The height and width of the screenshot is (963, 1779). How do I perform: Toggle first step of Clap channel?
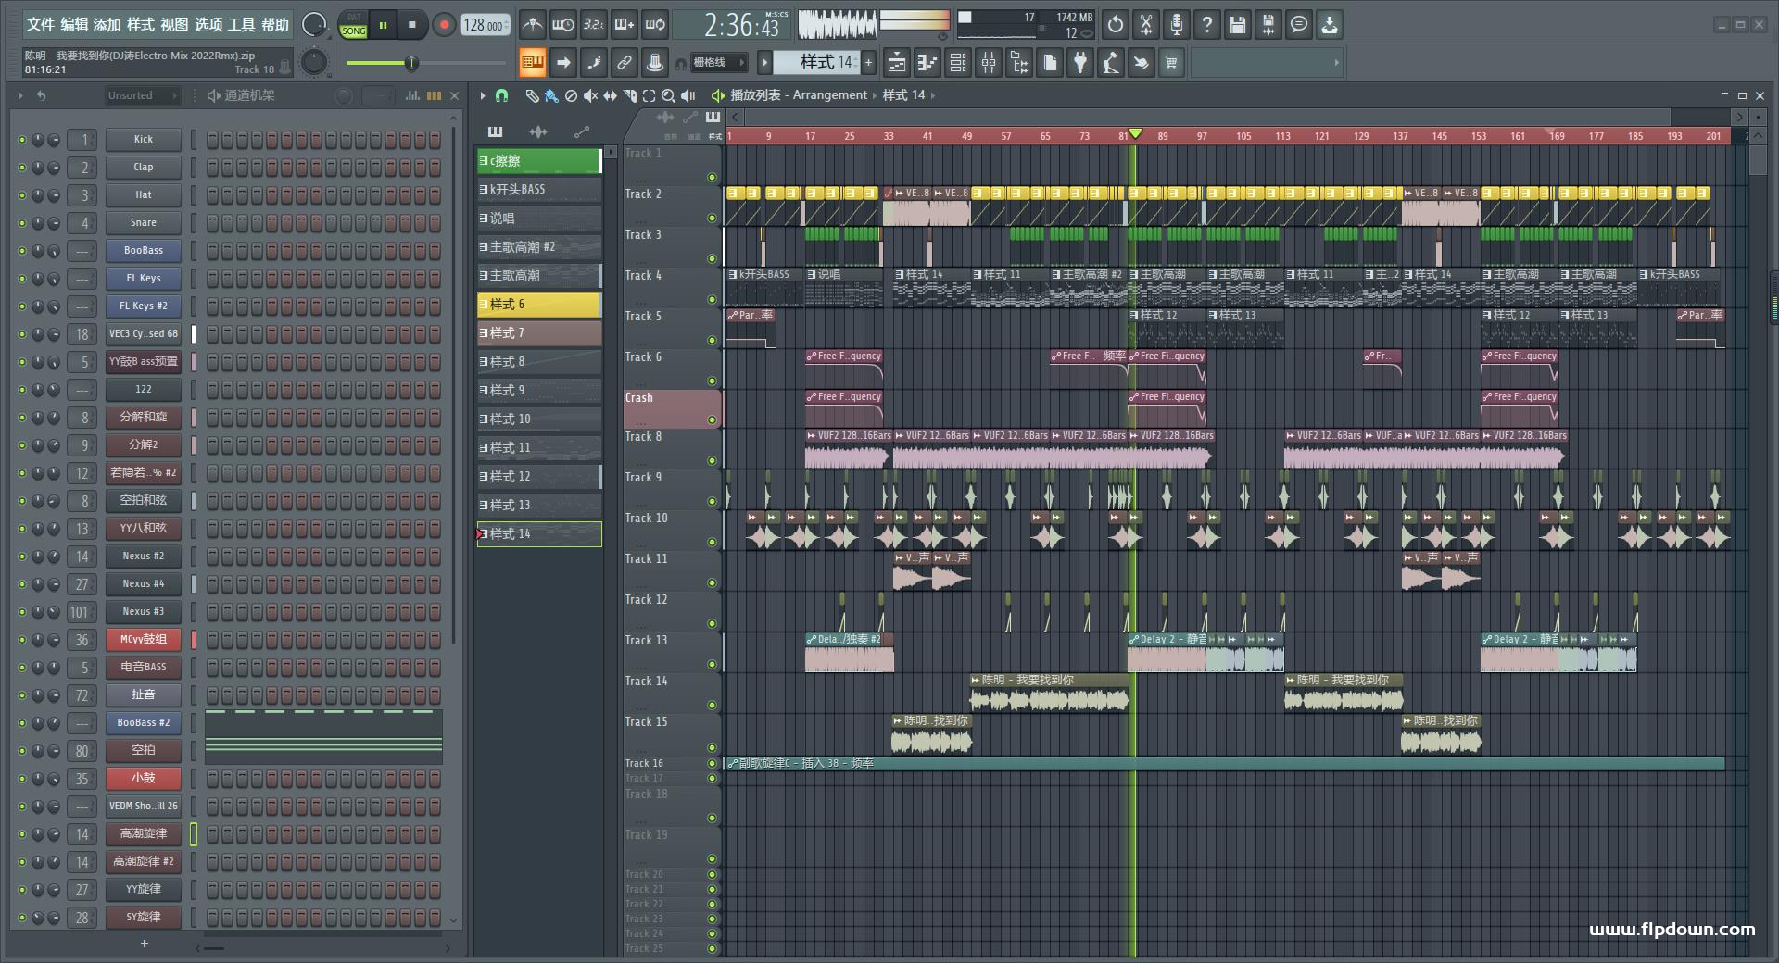point(212,168)
